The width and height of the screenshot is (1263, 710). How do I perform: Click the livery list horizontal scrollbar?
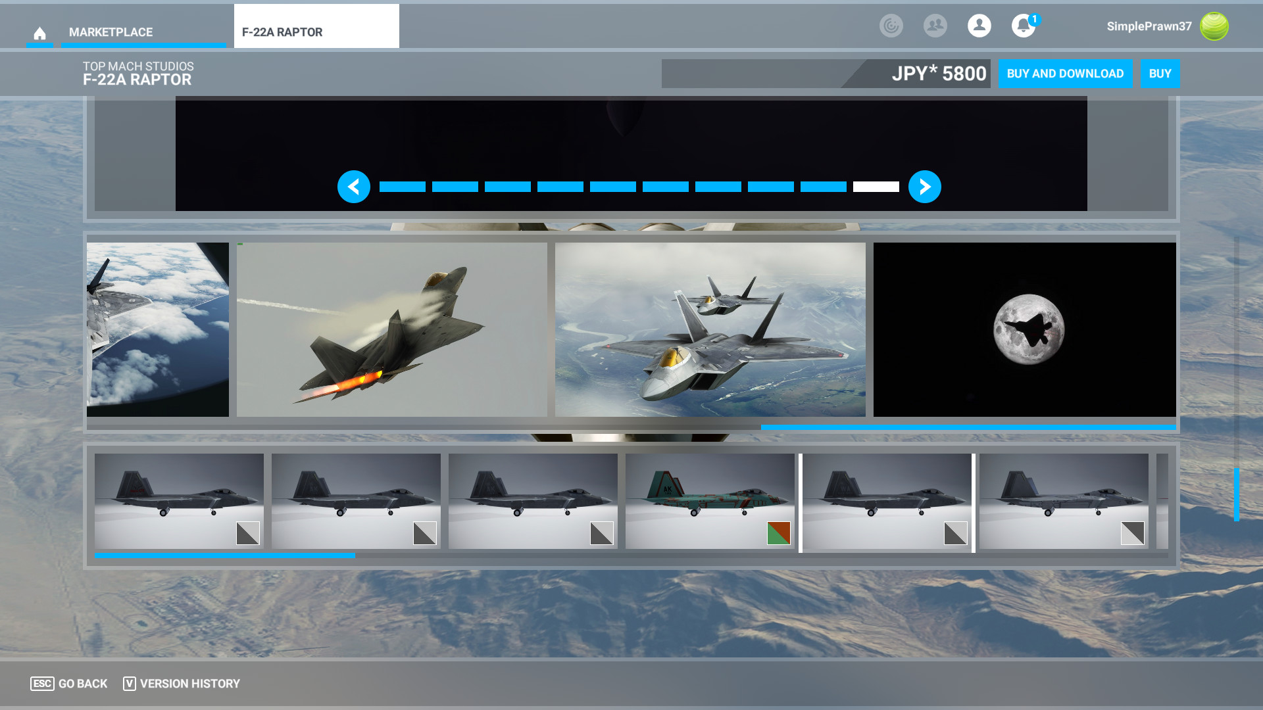point(224,556)
